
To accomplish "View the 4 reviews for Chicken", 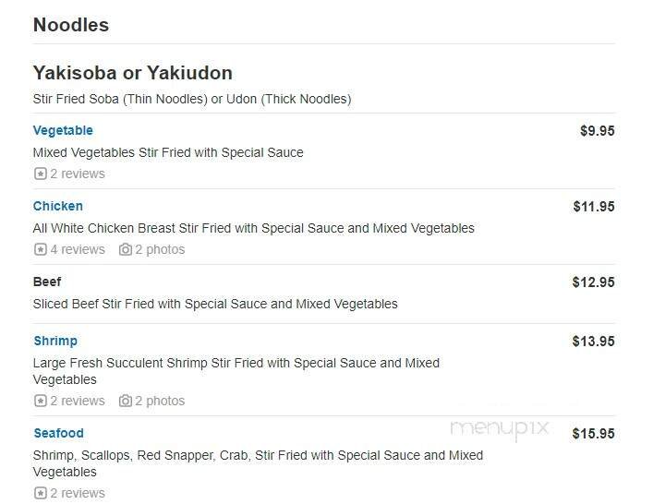I will [x=78, y=249].
